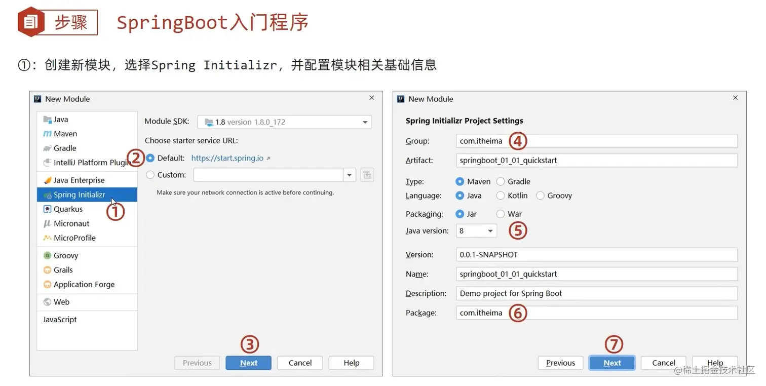Viewport: 766px width, 386px height.
Task: Choose War packaging for the project
Action: (501, 214)
